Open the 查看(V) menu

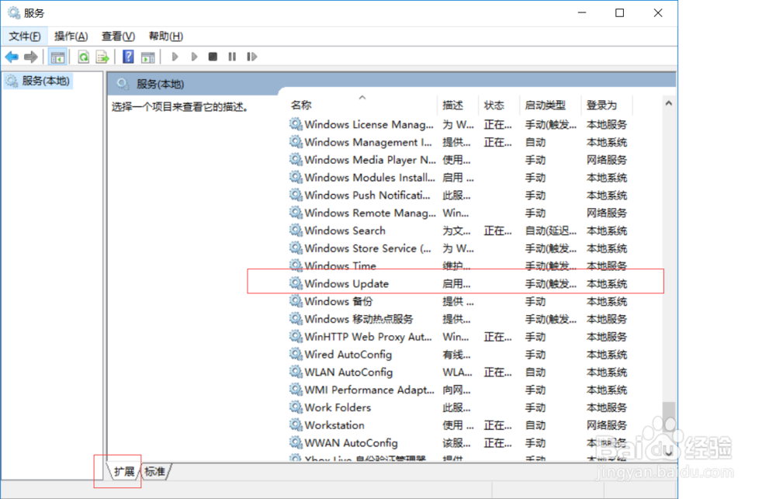tap(118, 36)
